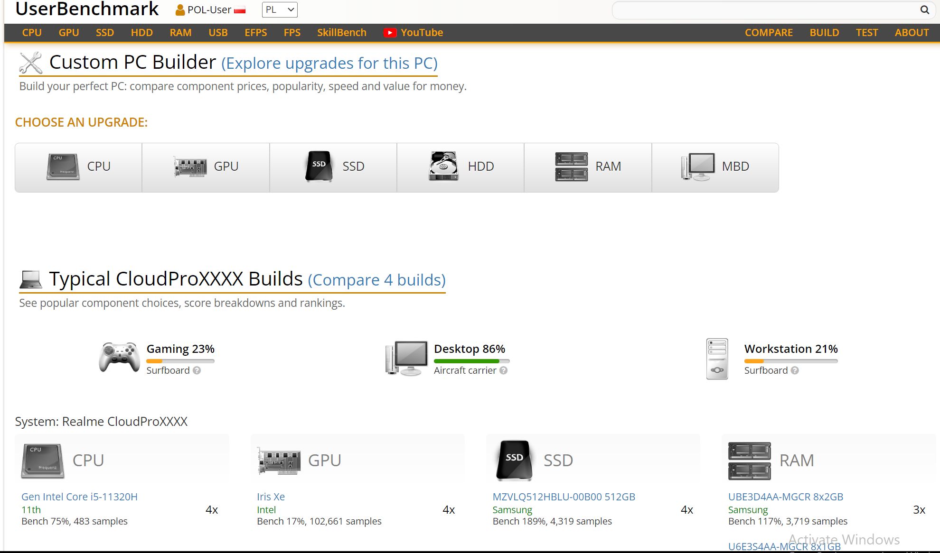Click Explore upgrades for this PC link
This screenshot has width=940, height=553.
click(329, 64)
